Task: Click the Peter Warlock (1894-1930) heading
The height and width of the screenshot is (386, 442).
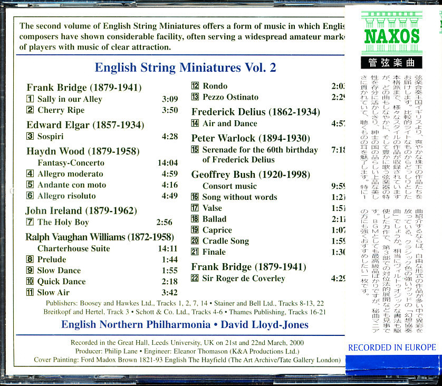Action: tap(251, 138)
